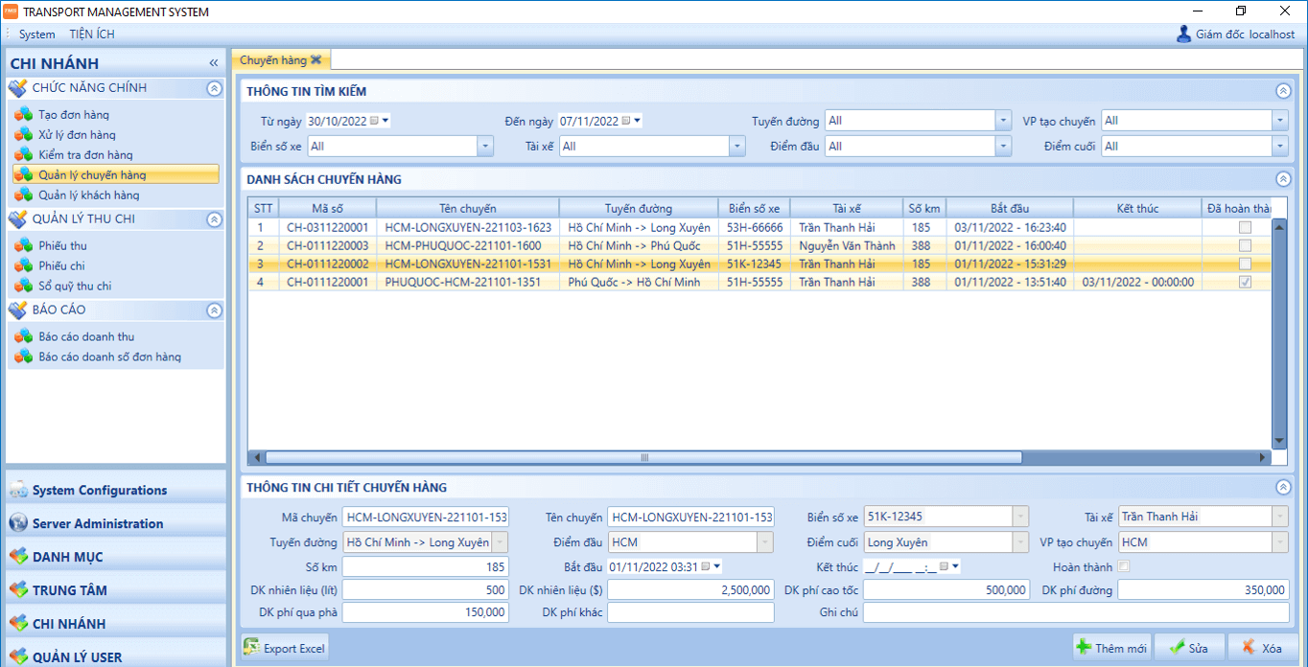
Task: Check Đã hoàn thành for row 1
Action: [x=1245, y=228]
